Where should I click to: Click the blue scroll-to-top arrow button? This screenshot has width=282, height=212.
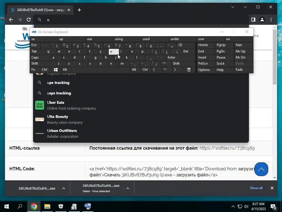[261, 169]
